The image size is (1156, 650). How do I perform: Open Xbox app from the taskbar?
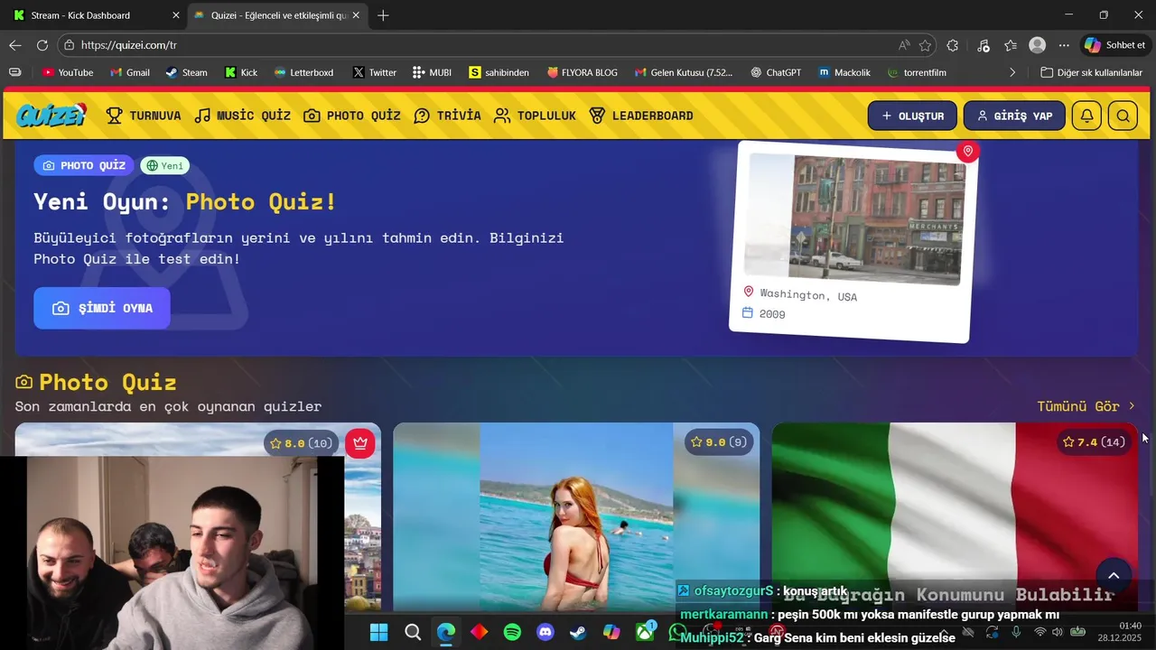coord(645,632)
